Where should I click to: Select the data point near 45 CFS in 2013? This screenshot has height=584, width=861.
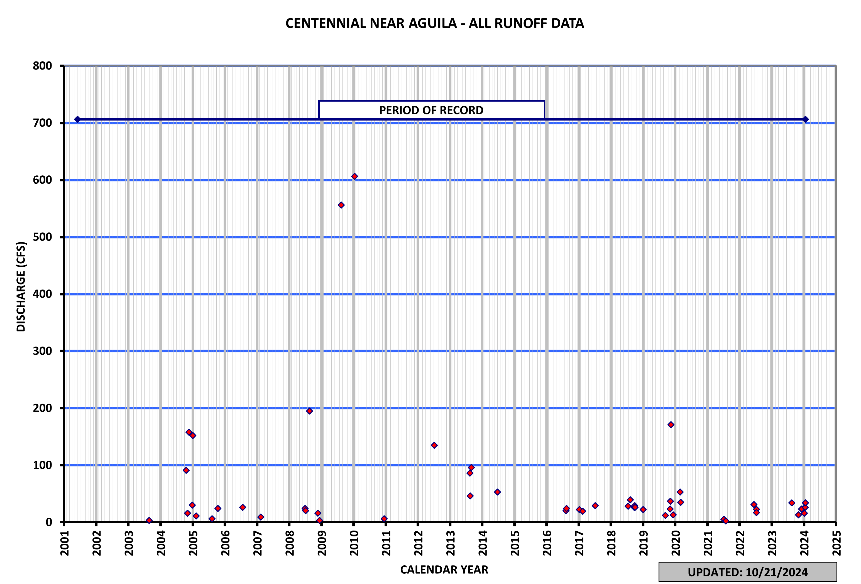pyautogui.click(x=470, y=496)
